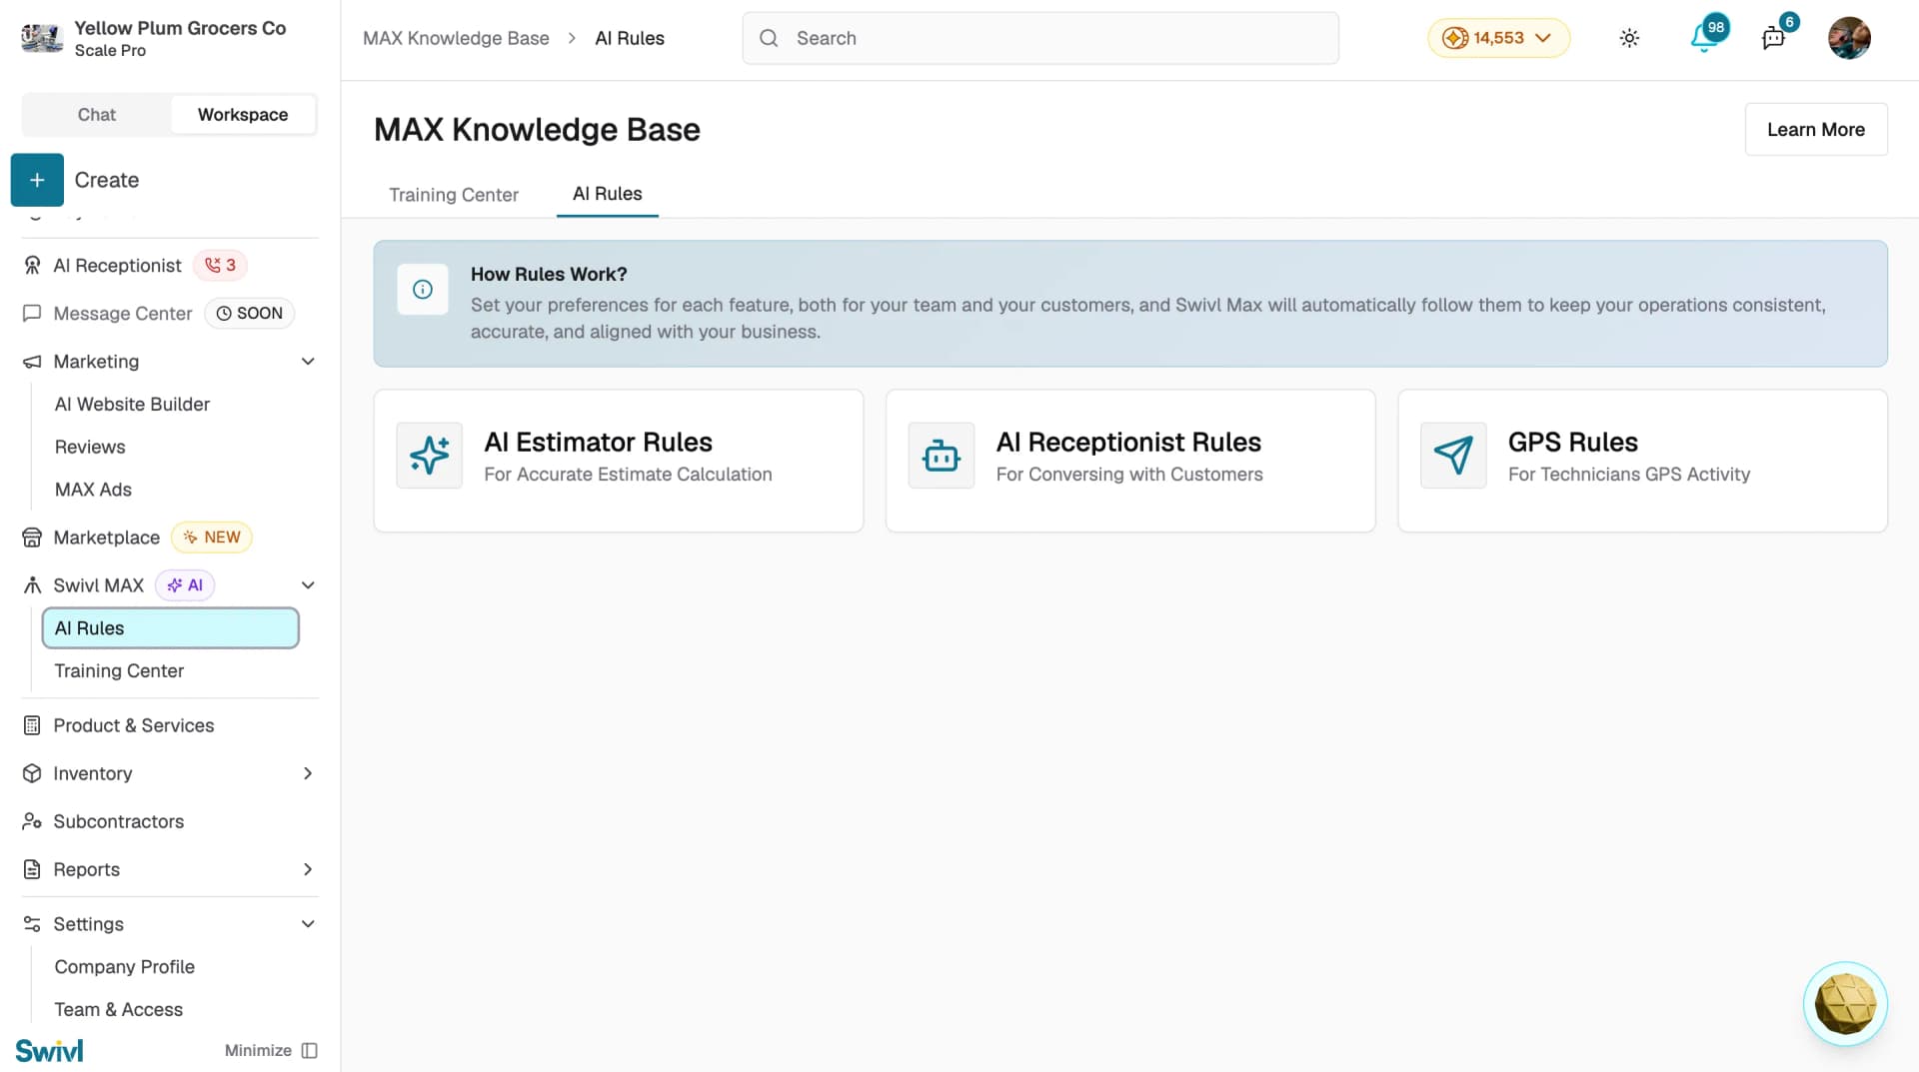The image size is (1919, 1072).
Task: Click the info icon in How Rules Work
Action: click(423, 290)
